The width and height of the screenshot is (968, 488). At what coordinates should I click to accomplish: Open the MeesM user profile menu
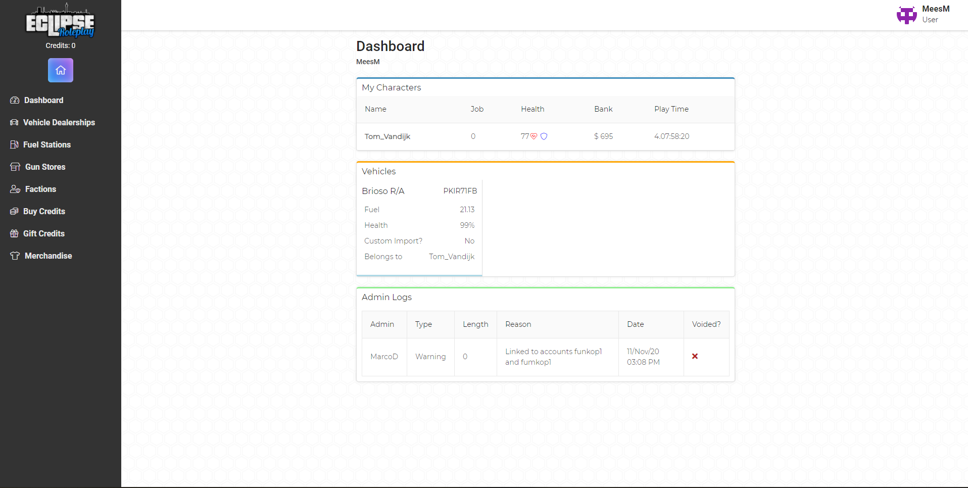(924, 15)
